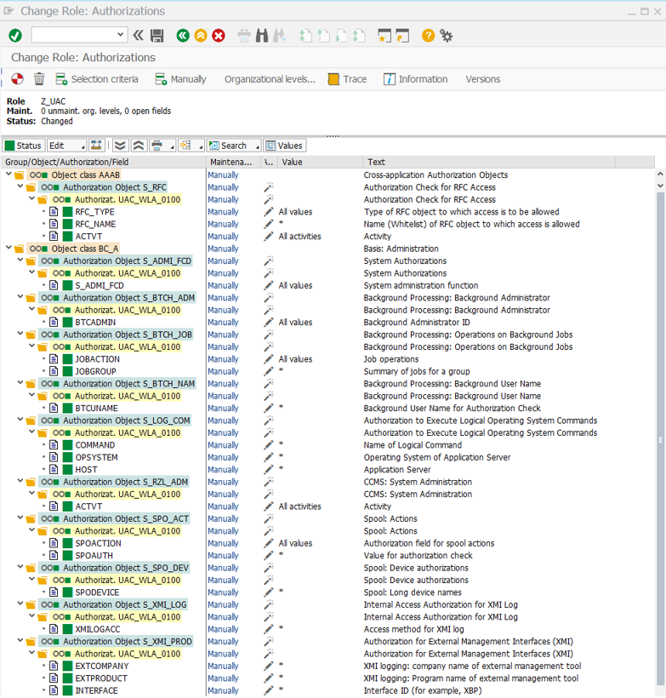The image size is (666, 698).
Task: Open Help via the question mark icon
Action: tap(428, 35)
